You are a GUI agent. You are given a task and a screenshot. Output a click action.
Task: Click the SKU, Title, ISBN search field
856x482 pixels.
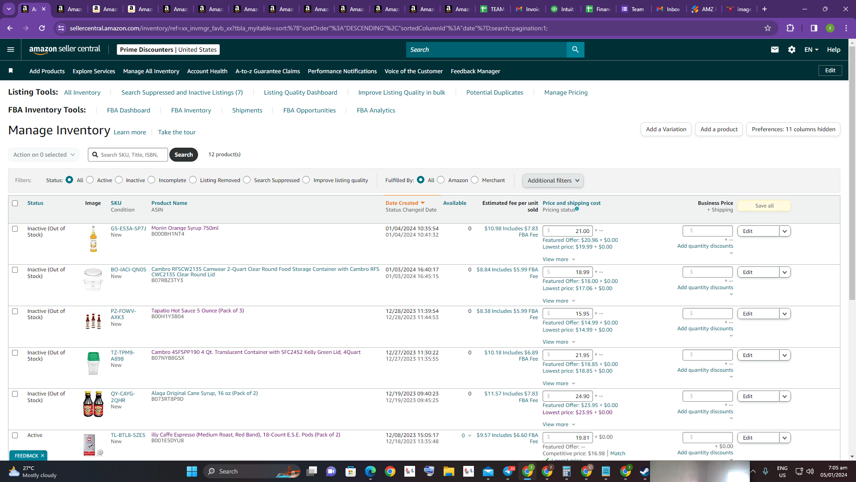point(128,155)
